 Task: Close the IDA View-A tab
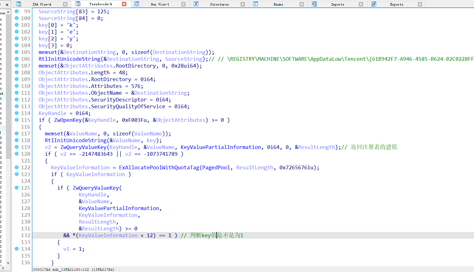pyautogui.click(x=65, y=4)
